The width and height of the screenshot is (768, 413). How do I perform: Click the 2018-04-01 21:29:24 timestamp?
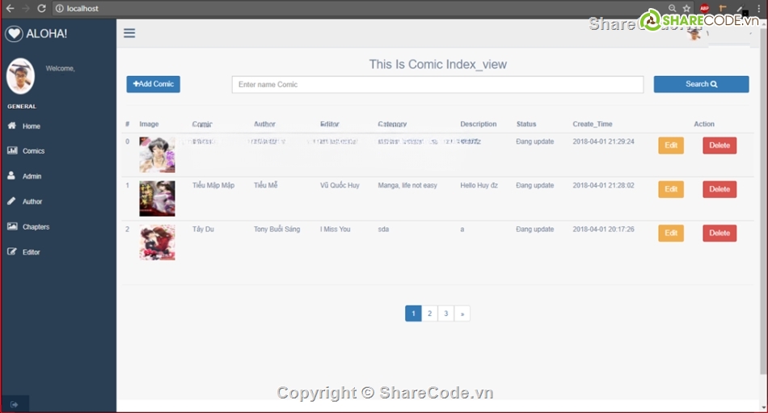point(603,141)
